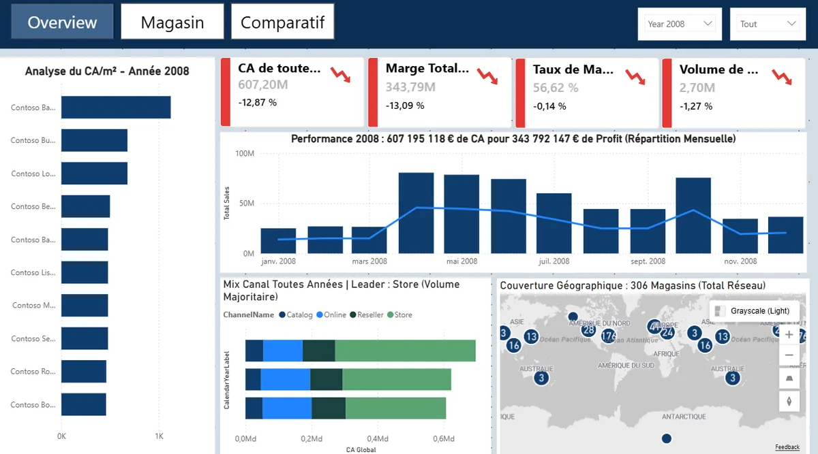Select the 343,79M value on Marge Total card
This screenshot has height=454, width=818.
pos(410,87)
